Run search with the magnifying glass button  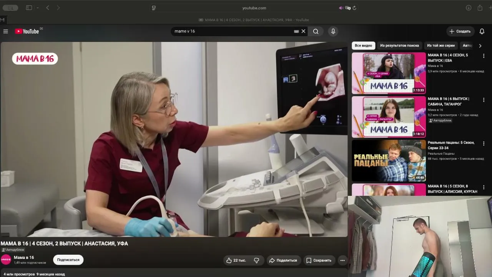click(316, 31)
